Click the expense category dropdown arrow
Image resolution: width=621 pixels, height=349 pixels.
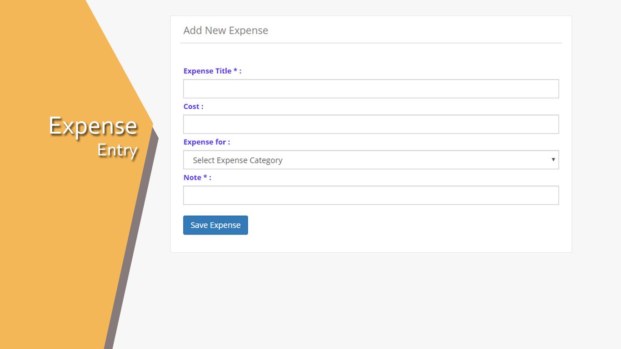click(x=553, y=160)
